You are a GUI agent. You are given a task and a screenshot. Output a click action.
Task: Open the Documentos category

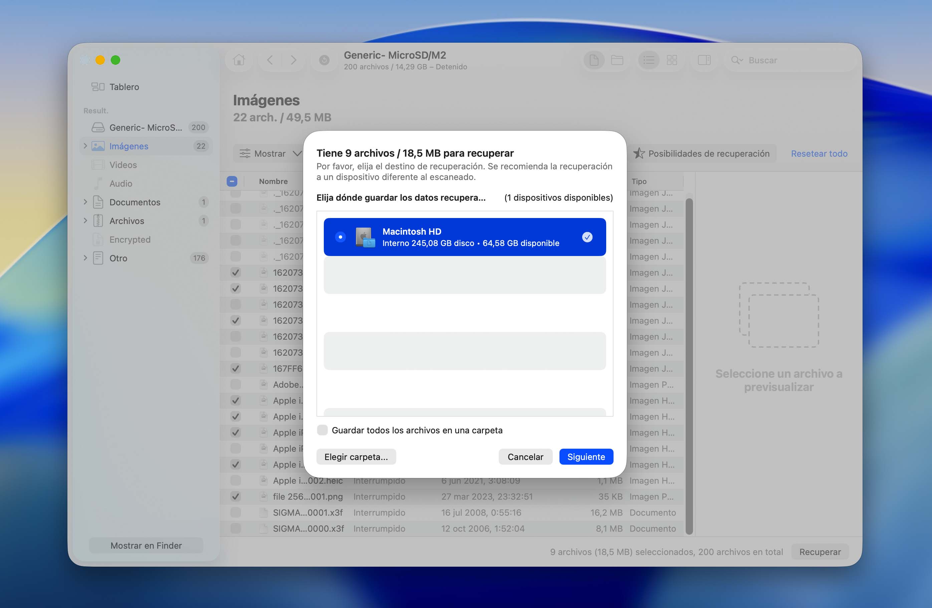(146, 202)
